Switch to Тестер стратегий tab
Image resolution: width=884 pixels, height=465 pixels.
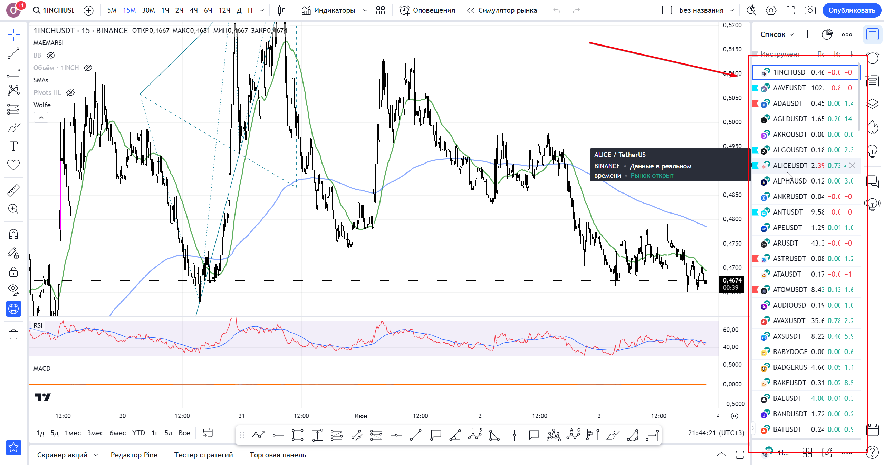tap(203, 455)
